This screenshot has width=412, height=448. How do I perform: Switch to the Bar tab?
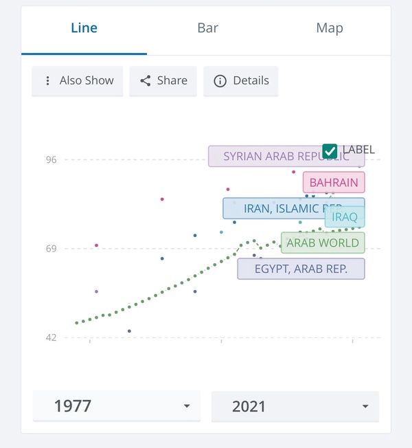[208, 28]
